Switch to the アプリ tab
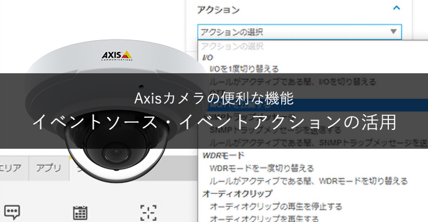 [x=49, y=168]
